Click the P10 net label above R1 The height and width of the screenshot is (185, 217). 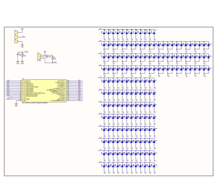click(26, 51)
